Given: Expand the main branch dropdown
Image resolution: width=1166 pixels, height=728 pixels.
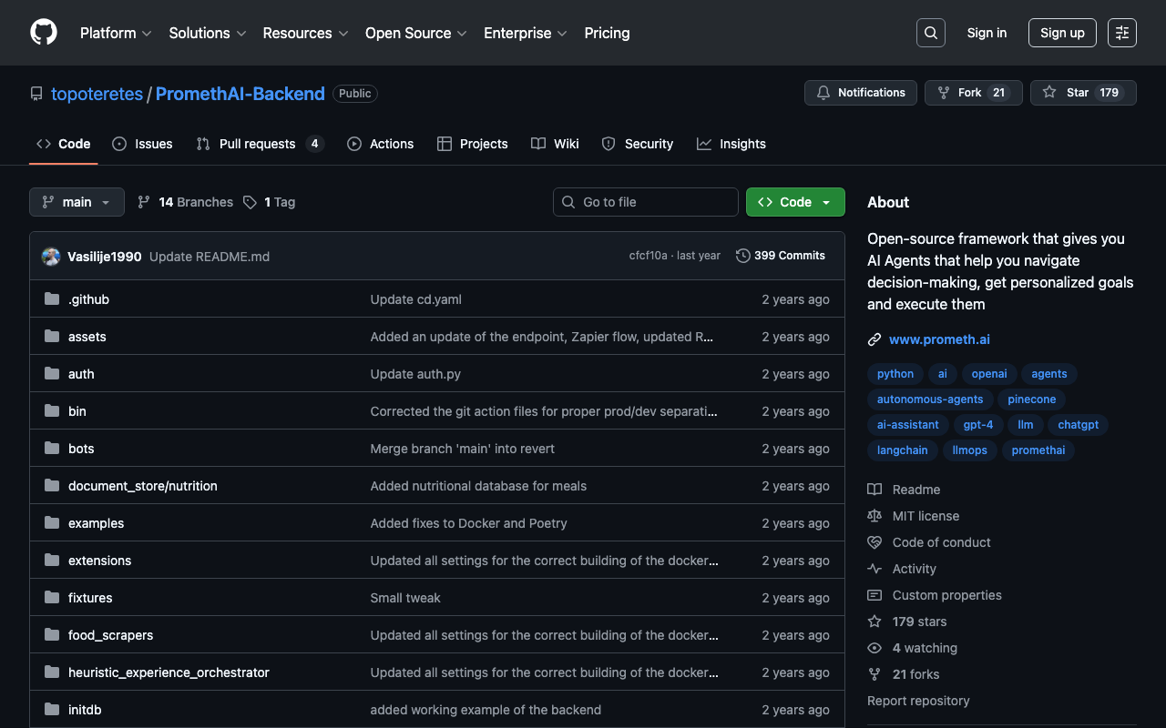Looking at the screenshot, I should pos(77,202).
